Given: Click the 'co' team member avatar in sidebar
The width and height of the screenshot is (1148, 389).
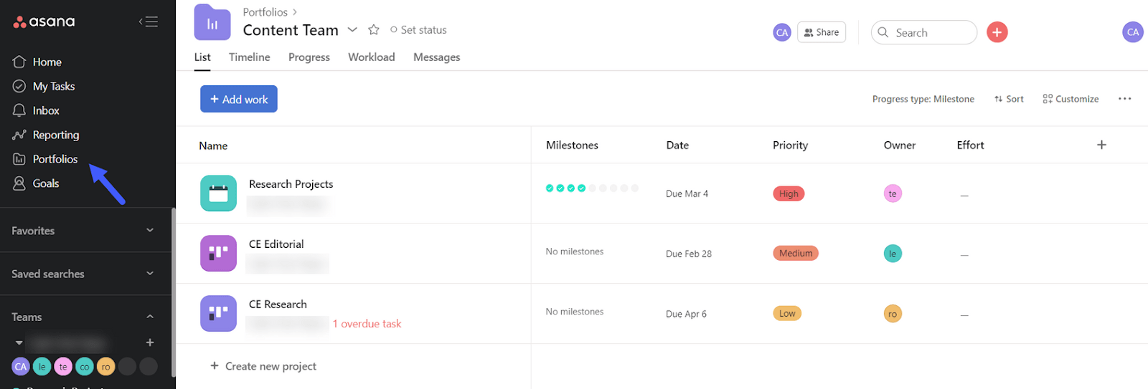Looking at the screenshot, I should point(85,367).
